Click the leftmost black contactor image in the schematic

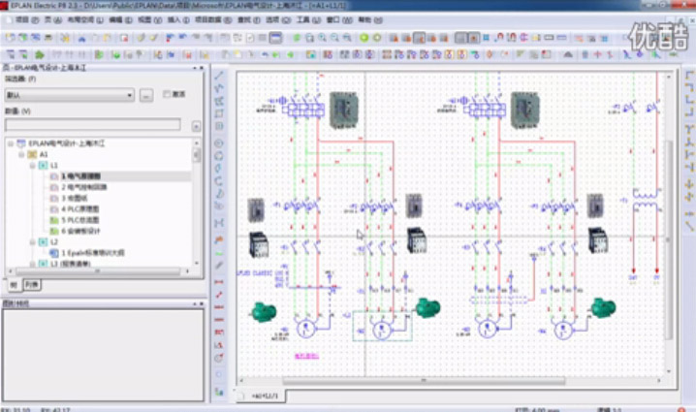pyautogui.click(x=259, y=244)
